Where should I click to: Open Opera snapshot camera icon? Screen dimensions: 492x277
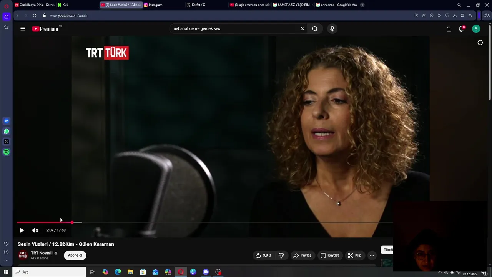tap(424, 15)
